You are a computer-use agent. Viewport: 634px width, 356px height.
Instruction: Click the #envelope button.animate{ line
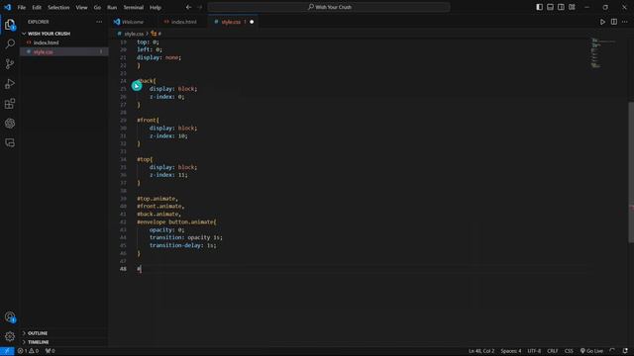(x=176, y=222)
